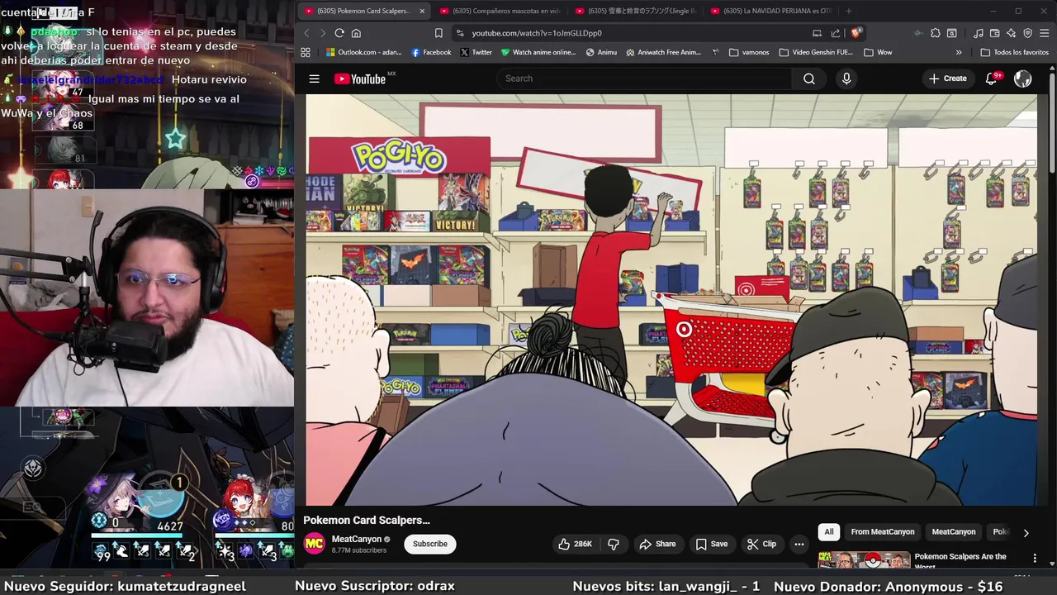Switch to the Jingle Bells Japanese-titled tab
Image resolution: width=1057 pixels, height=595 pixels.
[x=636, y=11]
